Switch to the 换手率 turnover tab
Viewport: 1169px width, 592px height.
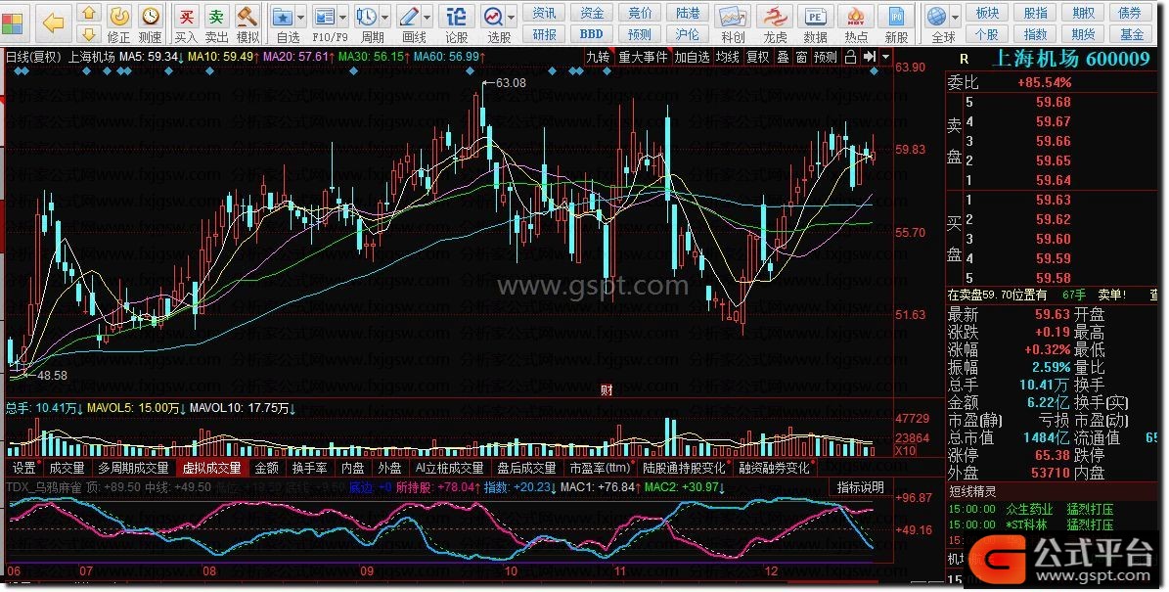[309, 468]
